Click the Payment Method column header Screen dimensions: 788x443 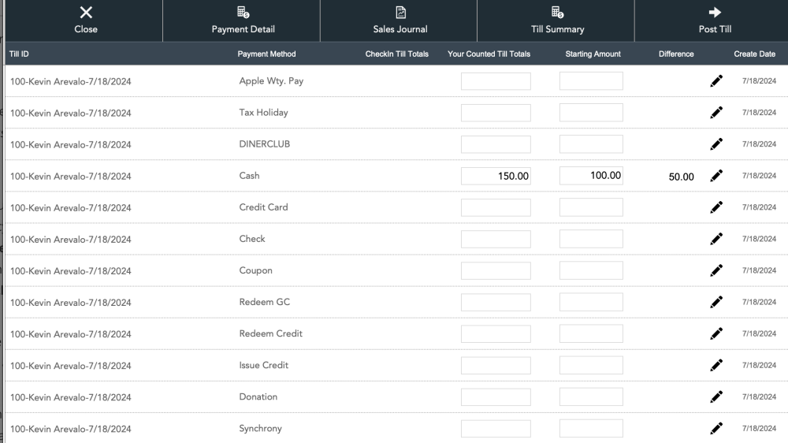pos(266,54)
